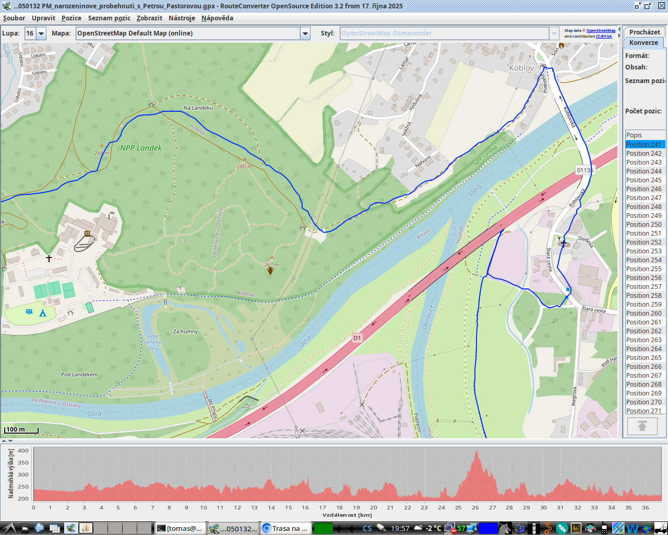Image resolution: width=668 pixels, height=535 pixels.
Task: Click the move-to-top arrow button under positions list
Action: click(x=642, y=426)
